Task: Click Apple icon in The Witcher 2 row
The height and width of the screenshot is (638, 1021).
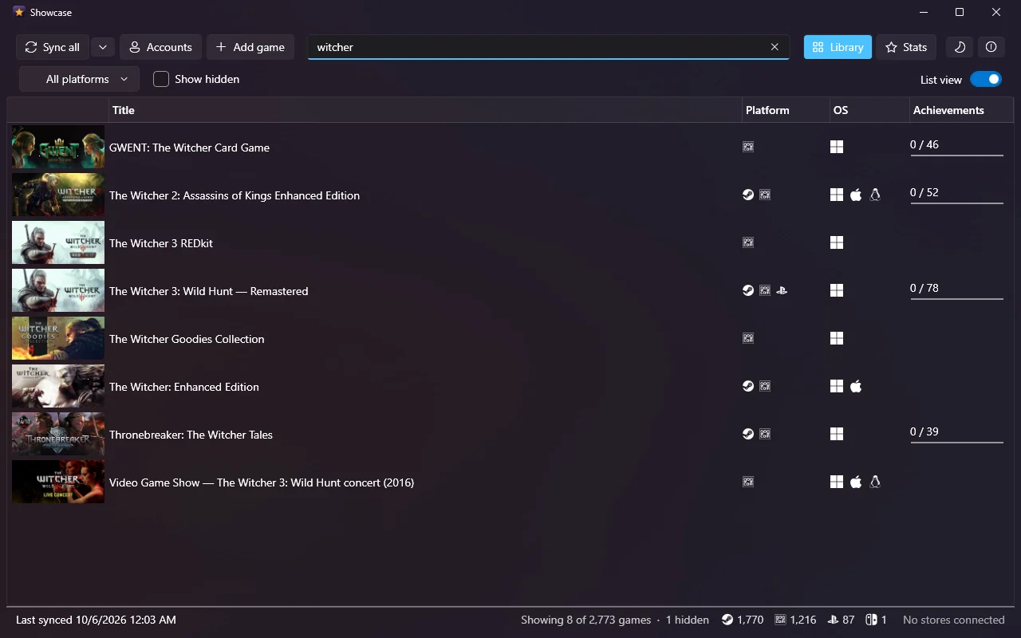Action: 856,195
